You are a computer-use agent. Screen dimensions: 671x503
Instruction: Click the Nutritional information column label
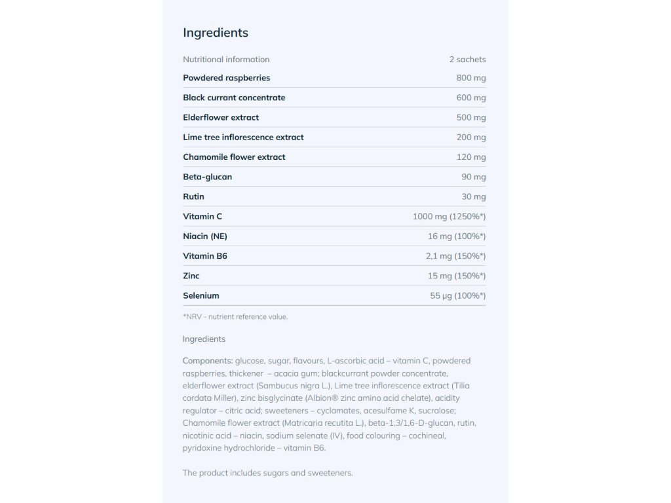(226, 60)
